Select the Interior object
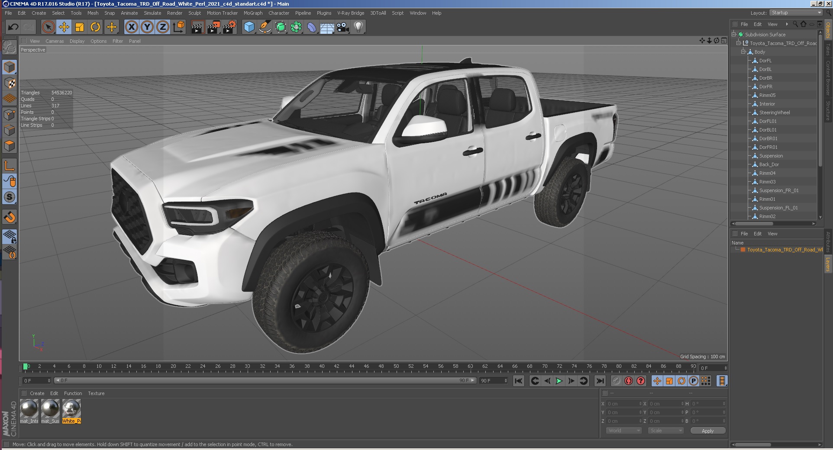This screenshot has height=450, width=833. (767, 104)
